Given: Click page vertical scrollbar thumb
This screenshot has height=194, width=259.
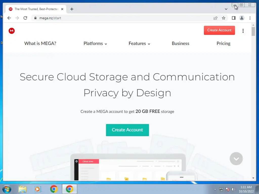Looking at the screenshot, I should (253, 31).
